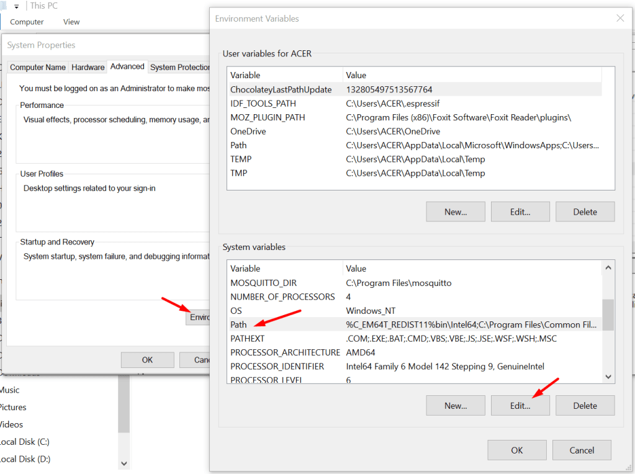Screen dimensions: 635x474
Task: Open the Hardware tab
Action: pyautogui.click(x=88, y=67)
